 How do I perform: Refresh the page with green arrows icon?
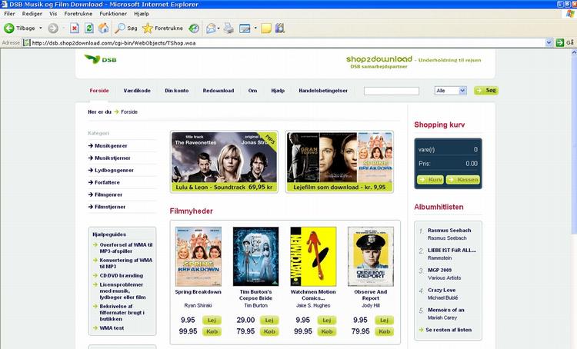(x=89, y=28)
